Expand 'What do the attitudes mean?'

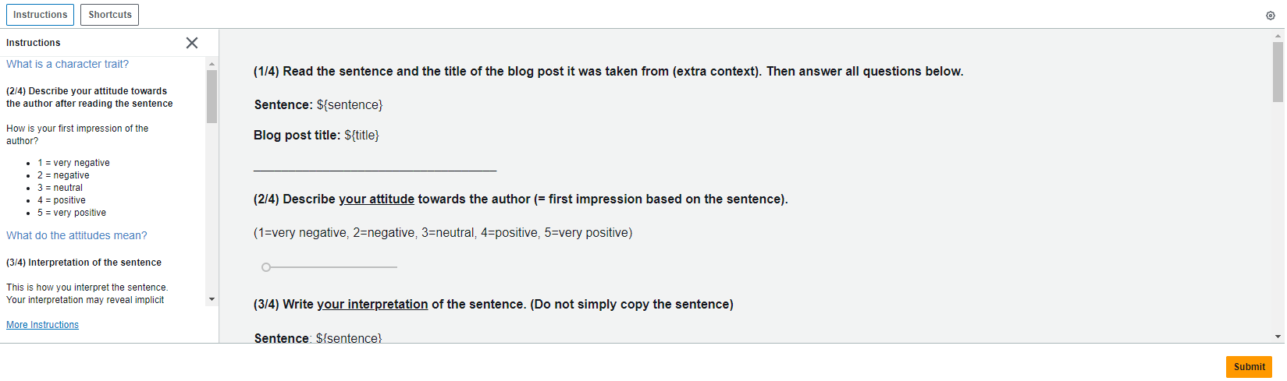click(76, 235)
